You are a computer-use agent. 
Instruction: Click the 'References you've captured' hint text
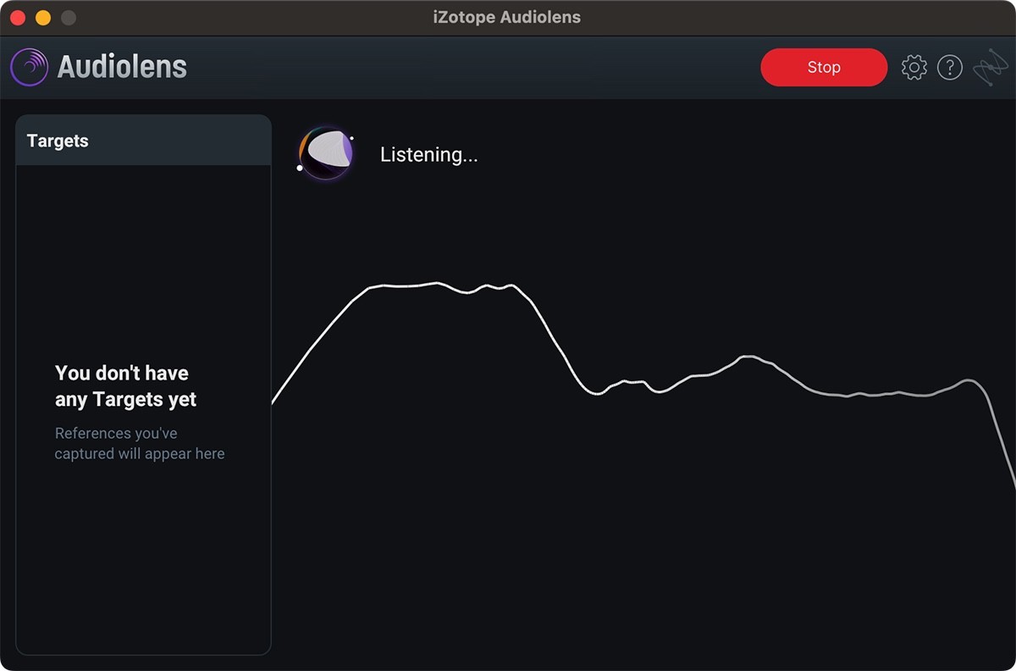tap(140, 443)
